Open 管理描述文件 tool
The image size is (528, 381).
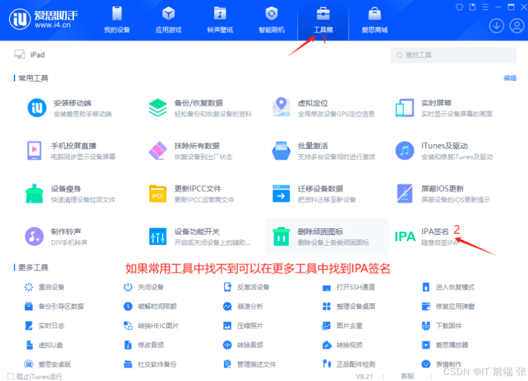250,364
